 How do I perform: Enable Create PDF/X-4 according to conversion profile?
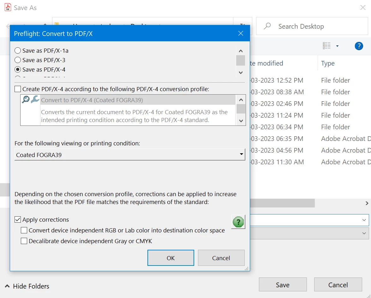[x=17, y=89]
